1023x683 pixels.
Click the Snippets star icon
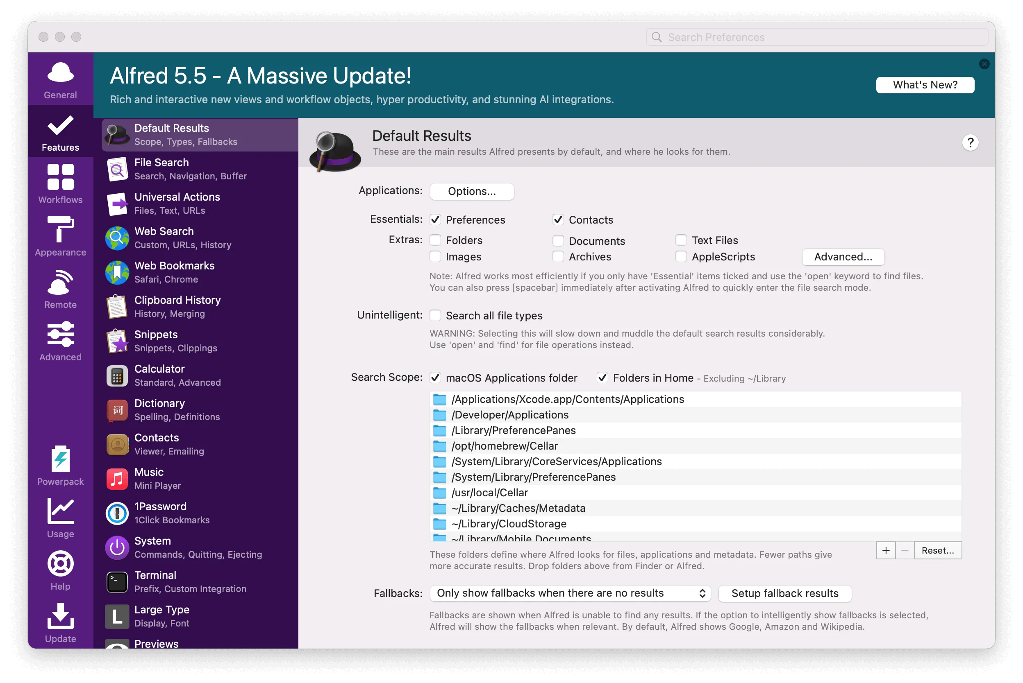tap(117, 341)
